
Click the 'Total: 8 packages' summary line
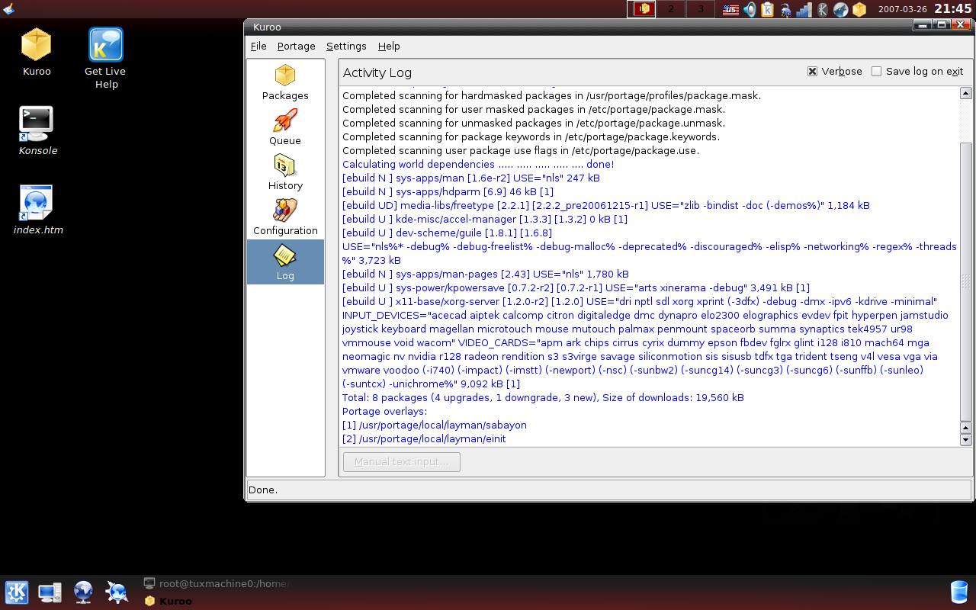point(543,398)
